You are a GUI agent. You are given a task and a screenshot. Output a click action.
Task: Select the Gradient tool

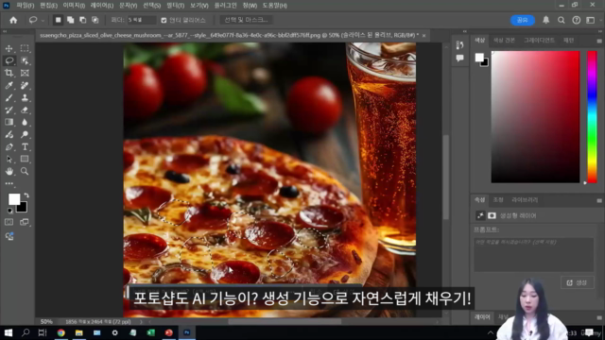(9, 122)
